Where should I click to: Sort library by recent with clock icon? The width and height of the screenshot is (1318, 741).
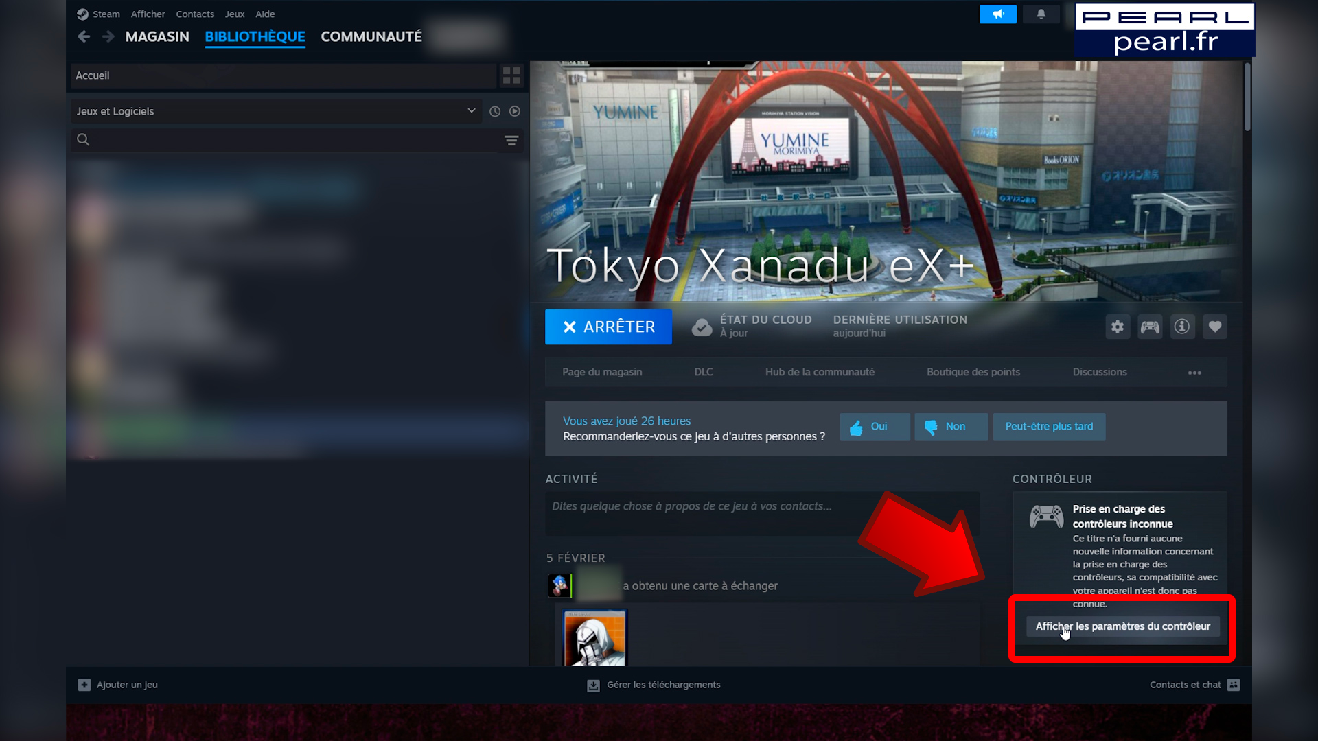tap(495, 110)
